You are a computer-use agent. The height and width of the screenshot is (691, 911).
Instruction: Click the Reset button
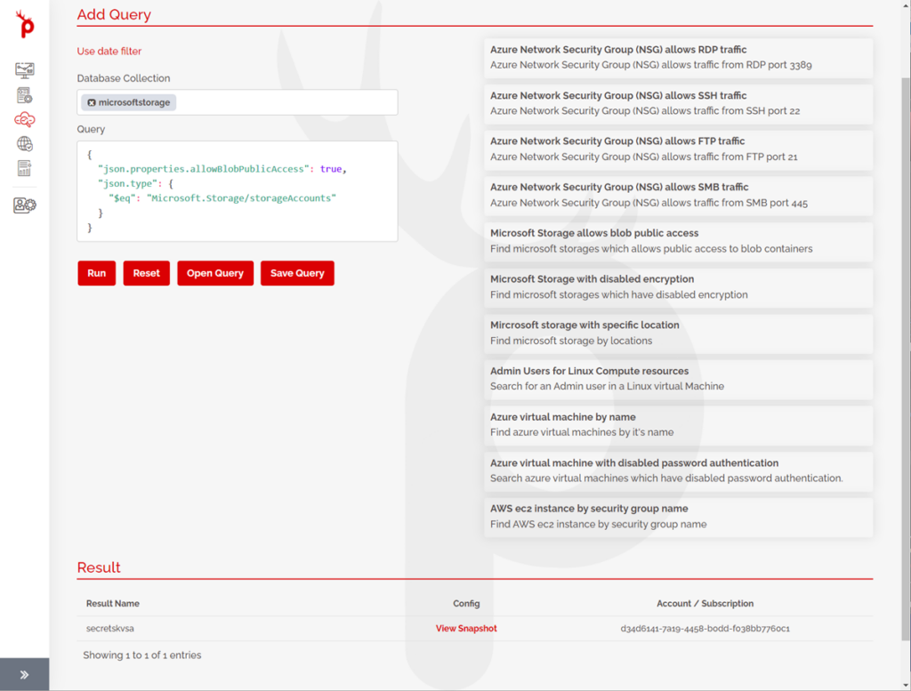pos(146,273)
